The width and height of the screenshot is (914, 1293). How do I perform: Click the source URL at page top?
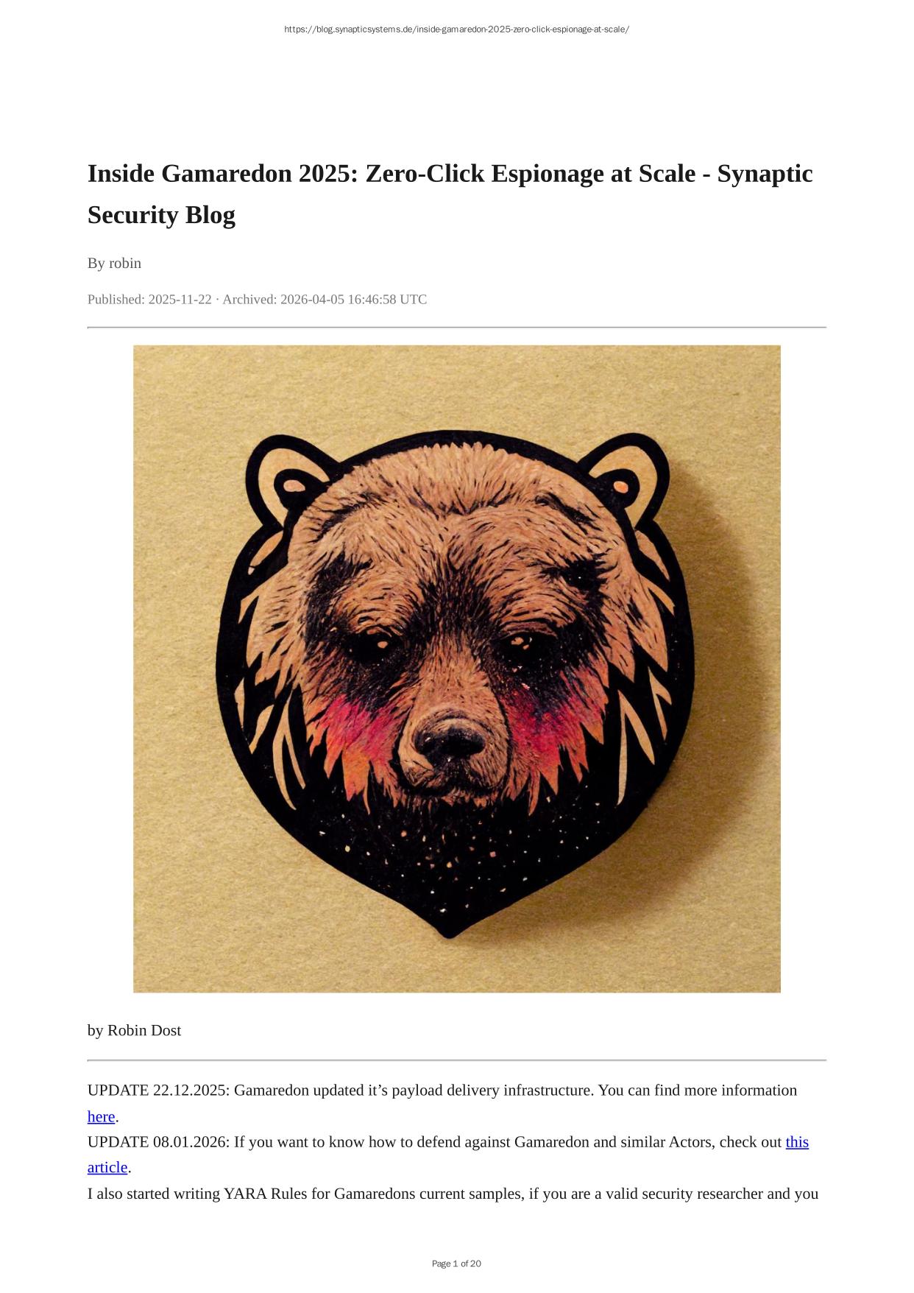click(456, 29)
